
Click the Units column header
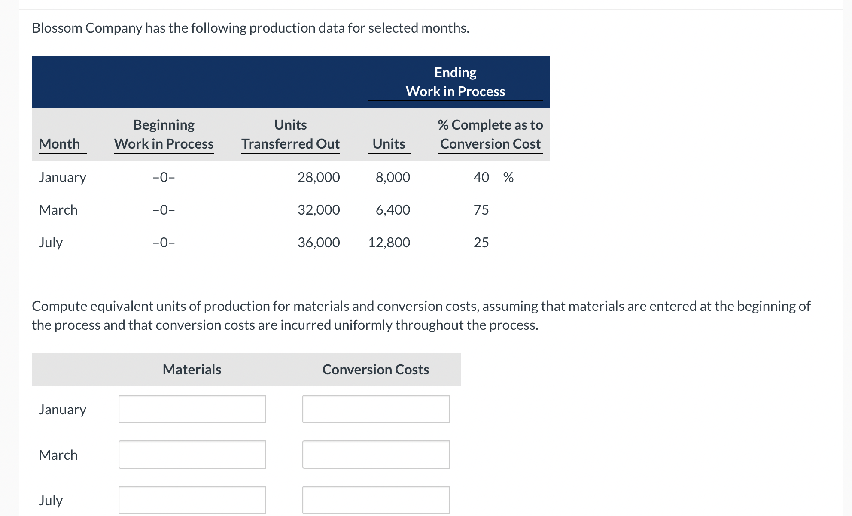coord(388,143)
